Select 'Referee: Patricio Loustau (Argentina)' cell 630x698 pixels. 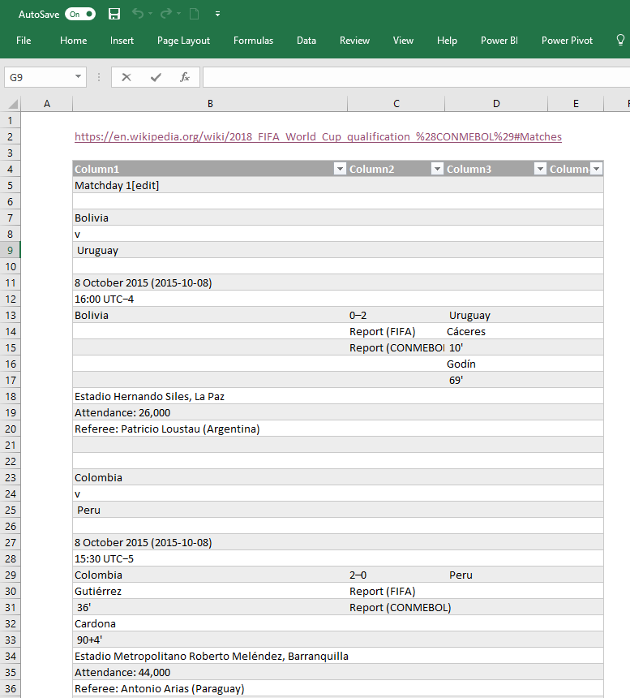click(210, 429)
